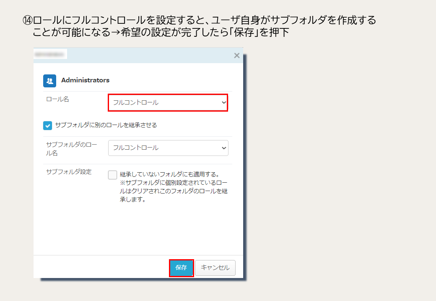Enable 継承していないフォルダにも適用する checkbox
Screen dimensions: 436x301
pos(112,175)
